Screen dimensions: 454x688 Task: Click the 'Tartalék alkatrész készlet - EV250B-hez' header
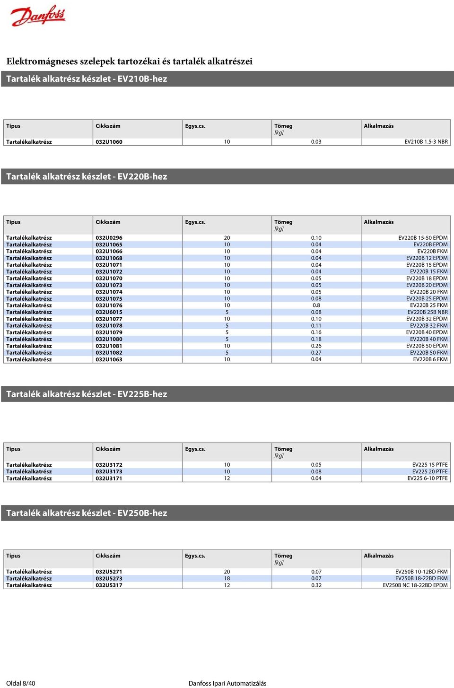click(x=227, y=513)
